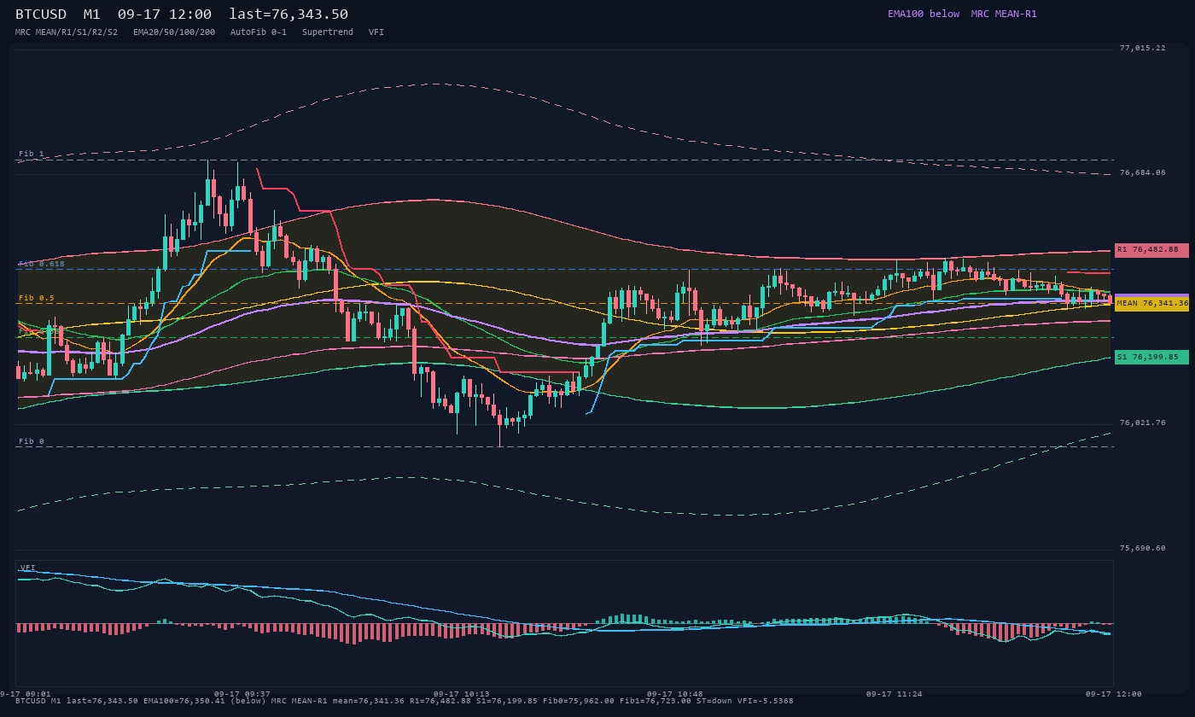Select the Fib 0.5 level label
This screenshot has height=717, width=1195.
point(37,298)
